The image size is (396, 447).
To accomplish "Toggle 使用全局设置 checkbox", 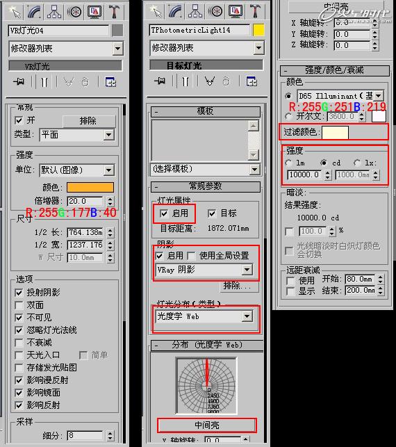I will point(192,256).
